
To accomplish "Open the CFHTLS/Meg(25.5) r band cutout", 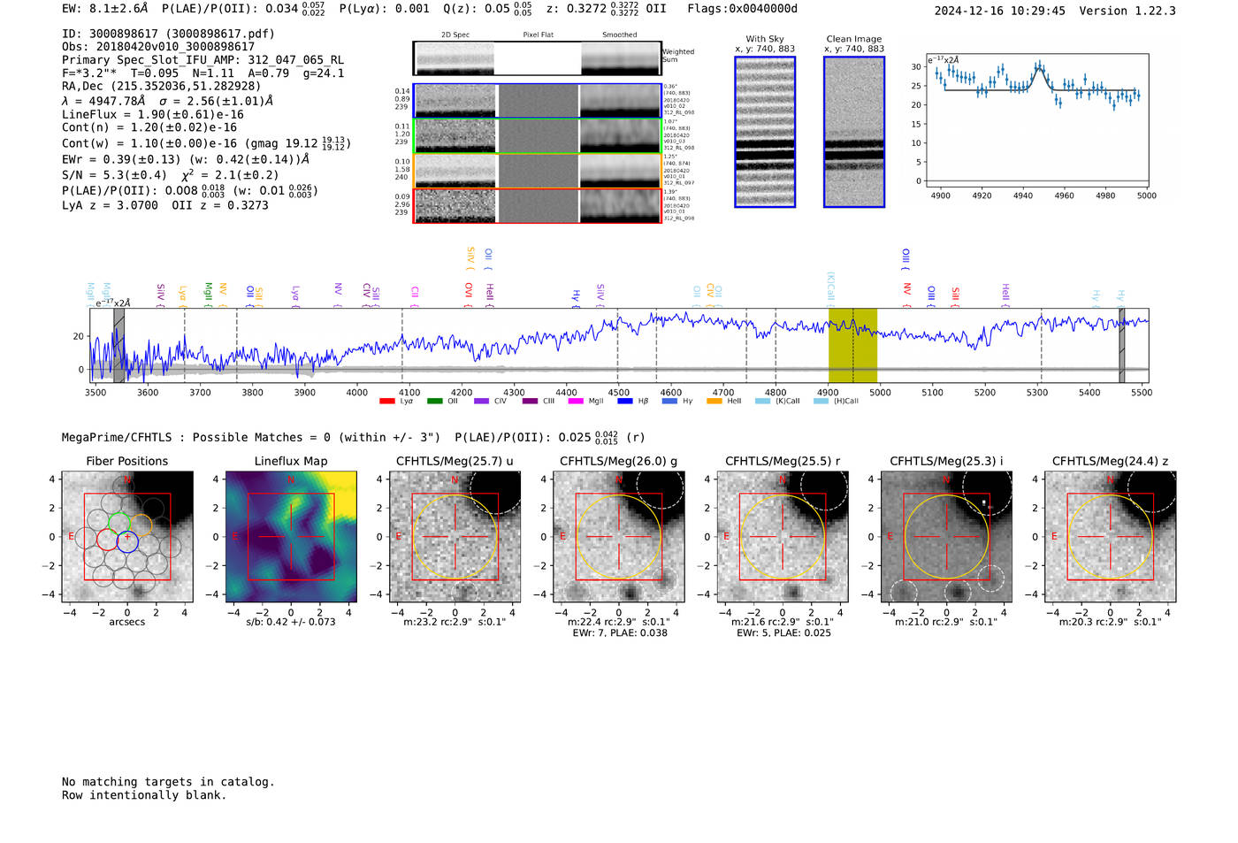I will point(783,537).
